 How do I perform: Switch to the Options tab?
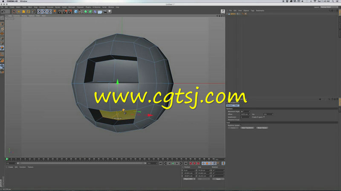[x=229, y=105]
